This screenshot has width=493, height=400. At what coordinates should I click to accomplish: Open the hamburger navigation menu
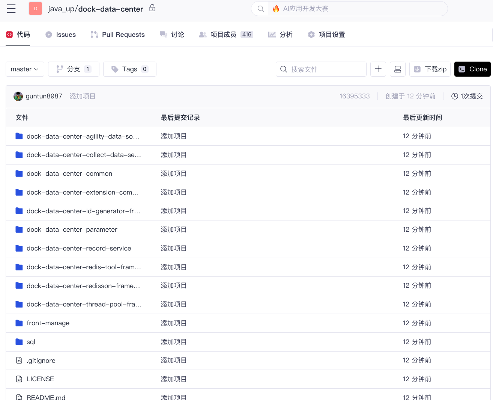click(x=11, y=9)
